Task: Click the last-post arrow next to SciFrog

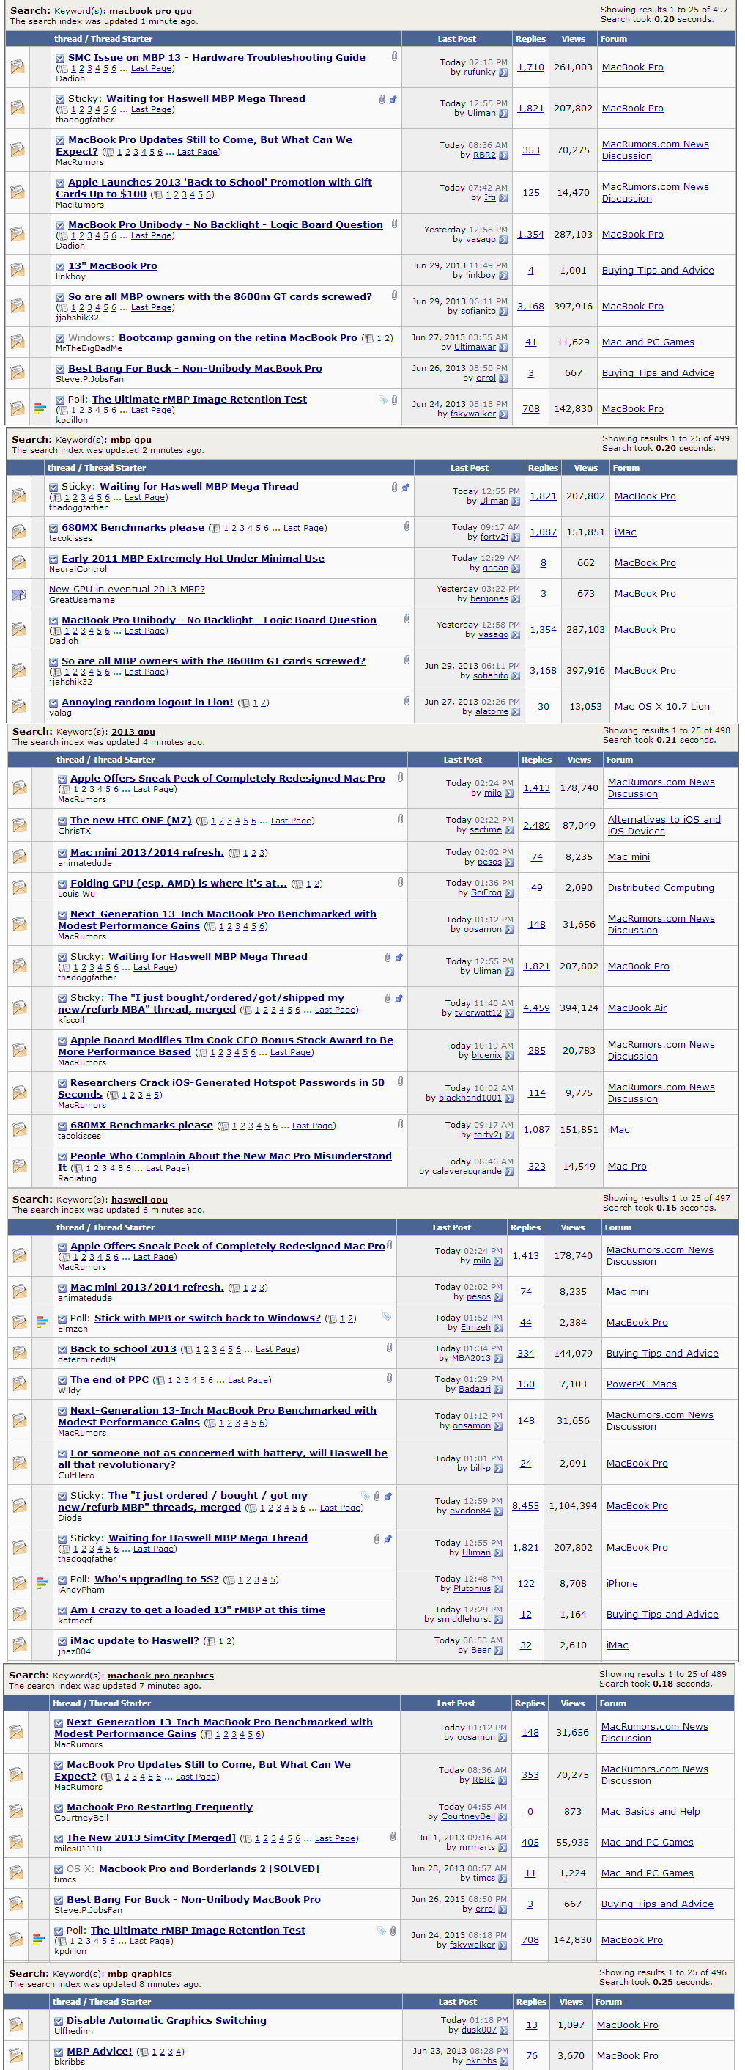Action: 509,893
